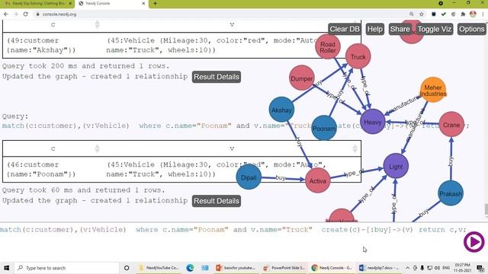
Task: Bookmark this page with the star icon
Action: 422,14
